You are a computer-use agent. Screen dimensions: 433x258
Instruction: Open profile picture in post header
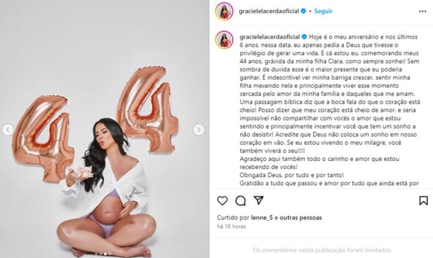pyautogui.click(x=224, y=12)
